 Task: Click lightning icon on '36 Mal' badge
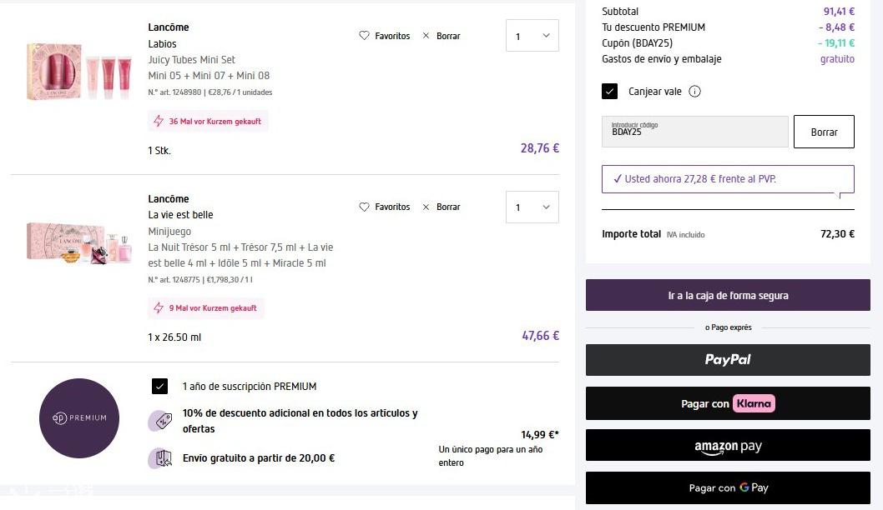[x=159, y=122]
